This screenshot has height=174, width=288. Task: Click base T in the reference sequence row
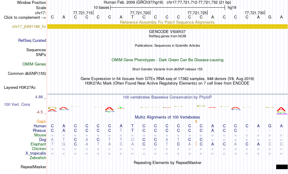[x=132, y=17]
